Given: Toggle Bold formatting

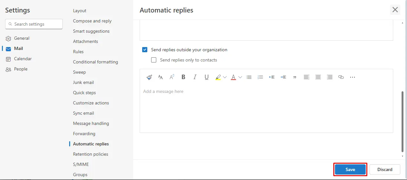Looking at the screenshot, I should [183, 77].
